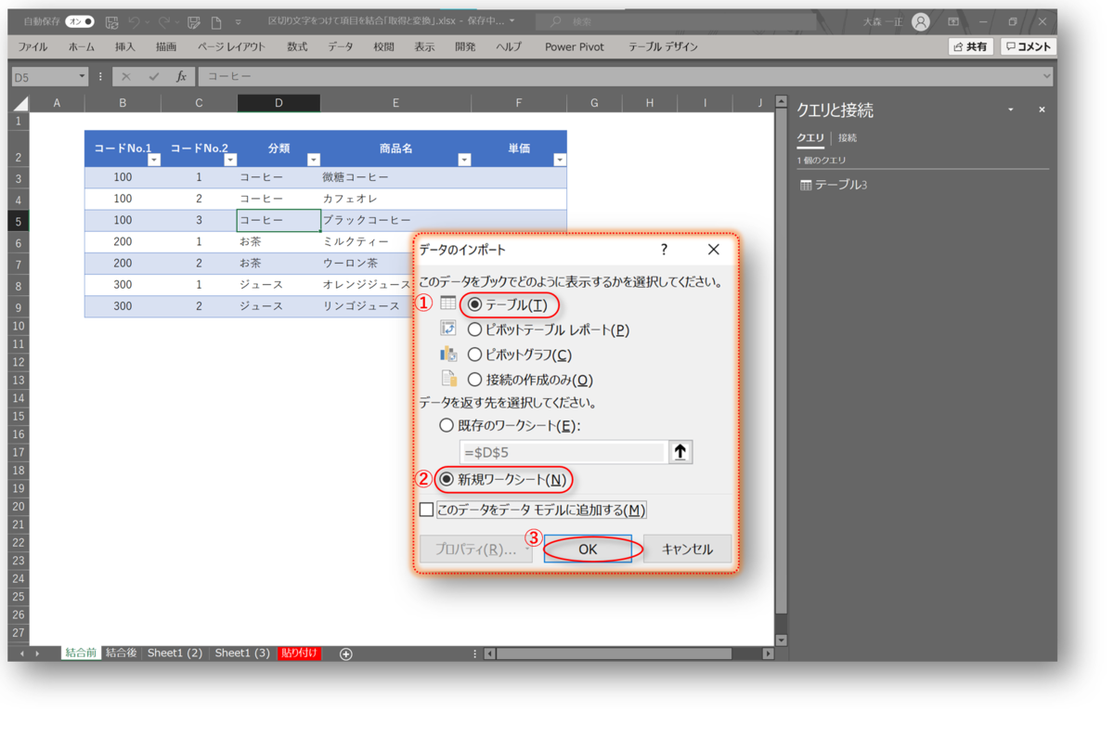The image size is (1114, 750).
Task: Click the コメント comments button
Action: 1029,46
